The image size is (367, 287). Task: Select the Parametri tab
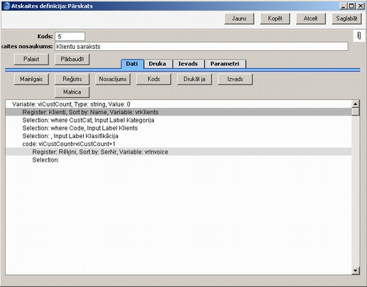pyautogui.click(x=225, y=64)
